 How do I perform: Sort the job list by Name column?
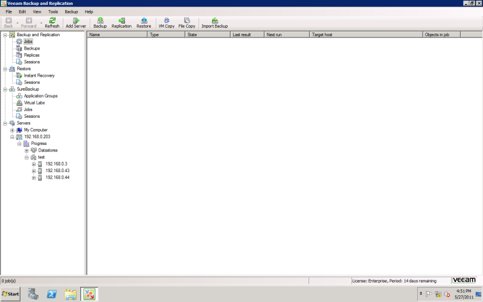click(x=117, y=34)
